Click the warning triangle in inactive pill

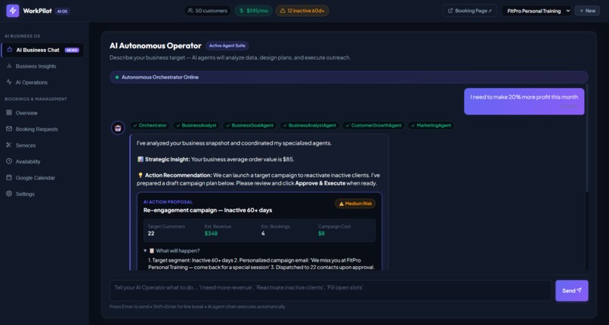pyautogui.click(x=283, y=11)
